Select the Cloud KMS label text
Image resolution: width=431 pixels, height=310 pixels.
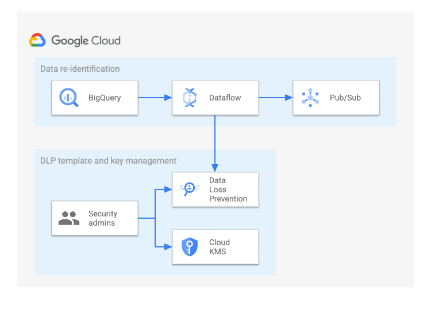220,247
